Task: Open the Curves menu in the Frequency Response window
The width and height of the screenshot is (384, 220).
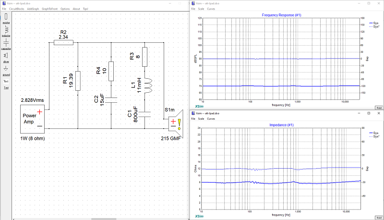Action: point(211,9)
